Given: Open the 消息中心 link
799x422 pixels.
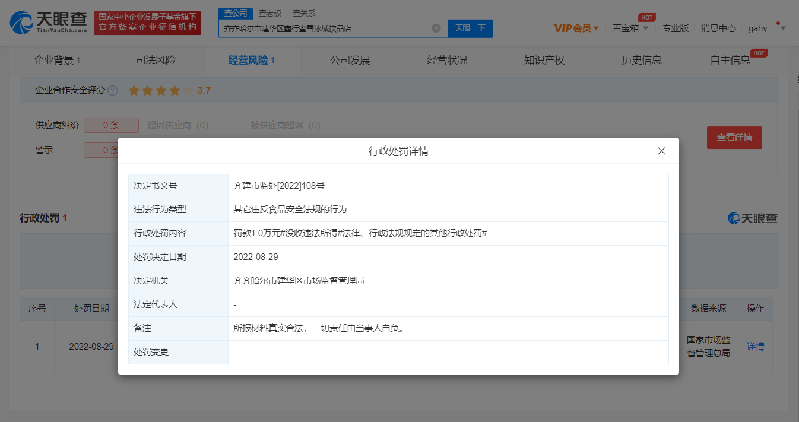Looking at the screenshot, I should [718, 28].
